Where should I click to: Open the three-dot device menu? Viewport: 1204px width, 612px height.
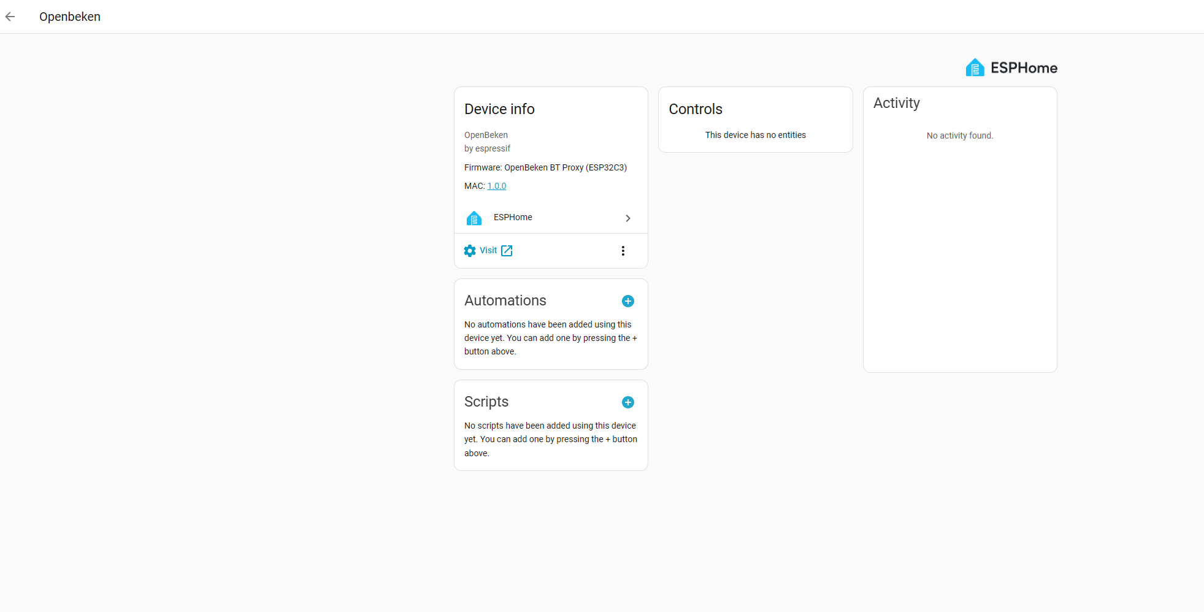click(x=623, y=251)
